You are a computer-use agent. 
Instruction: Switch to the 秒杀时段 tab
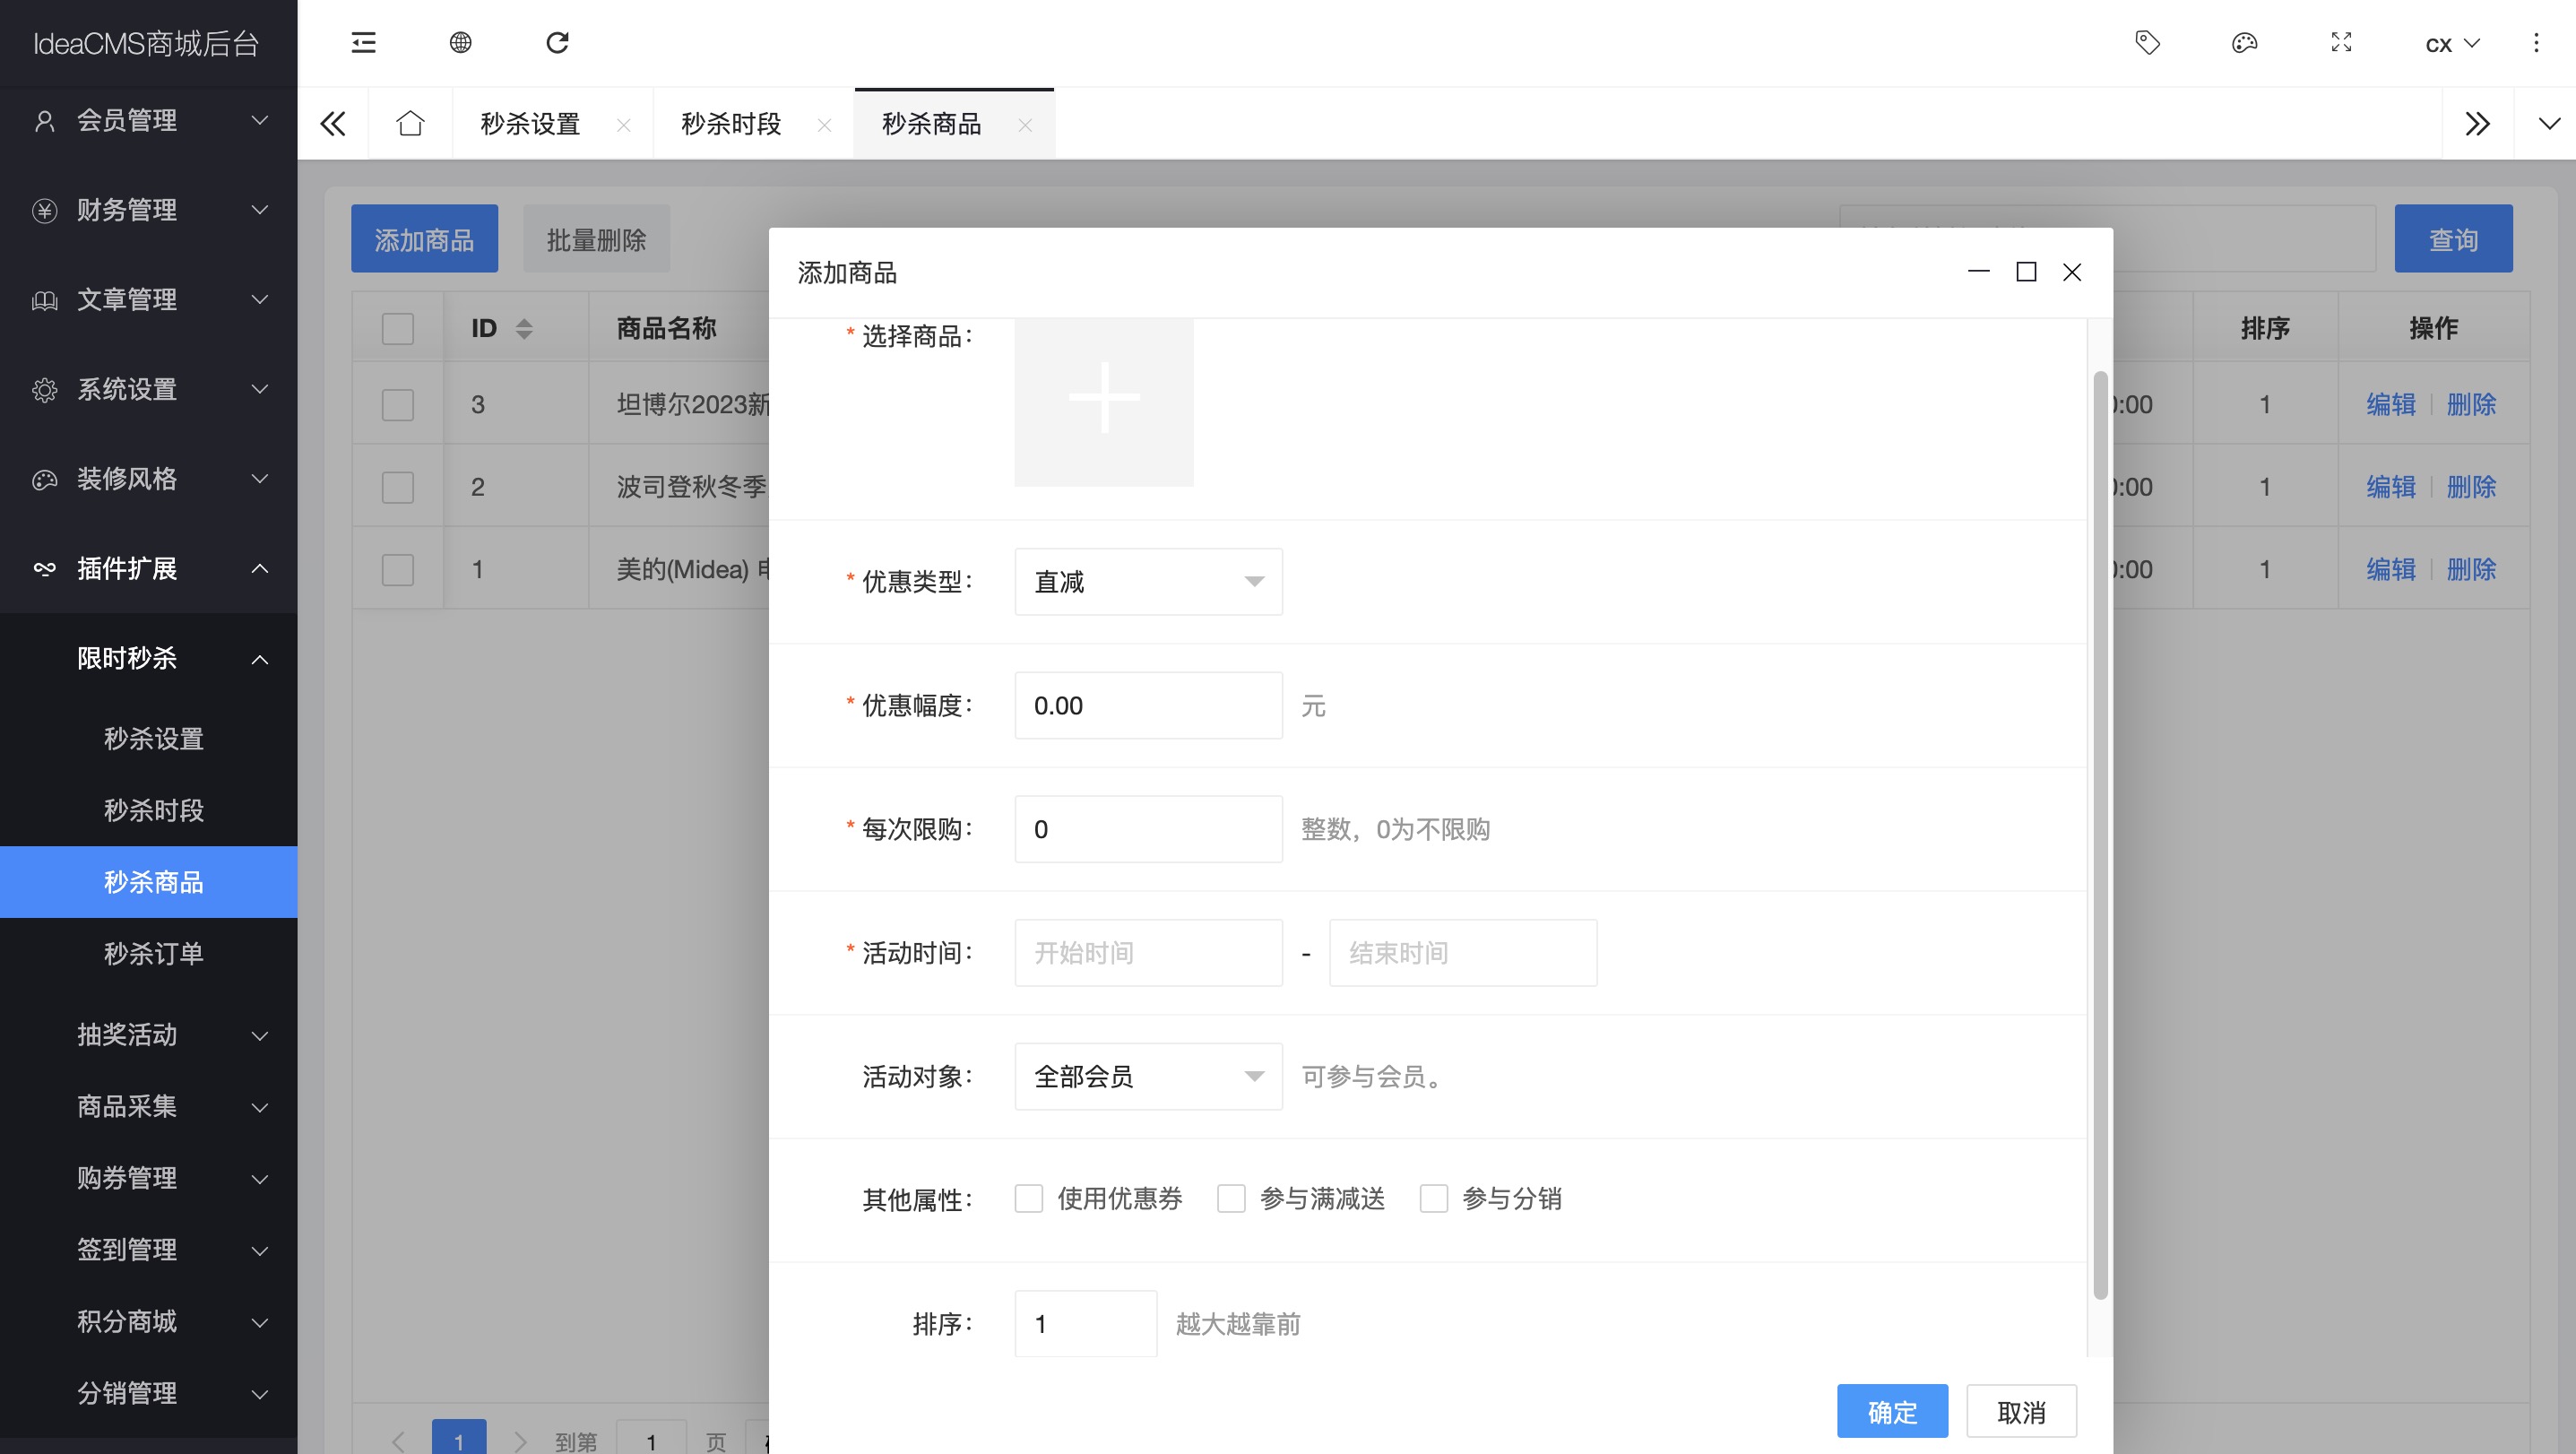tap(731, 124)
